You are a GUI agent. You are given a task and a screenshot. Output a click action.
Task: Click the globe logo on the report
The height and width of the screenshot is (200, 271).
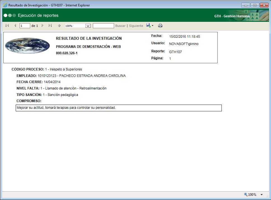27,46
